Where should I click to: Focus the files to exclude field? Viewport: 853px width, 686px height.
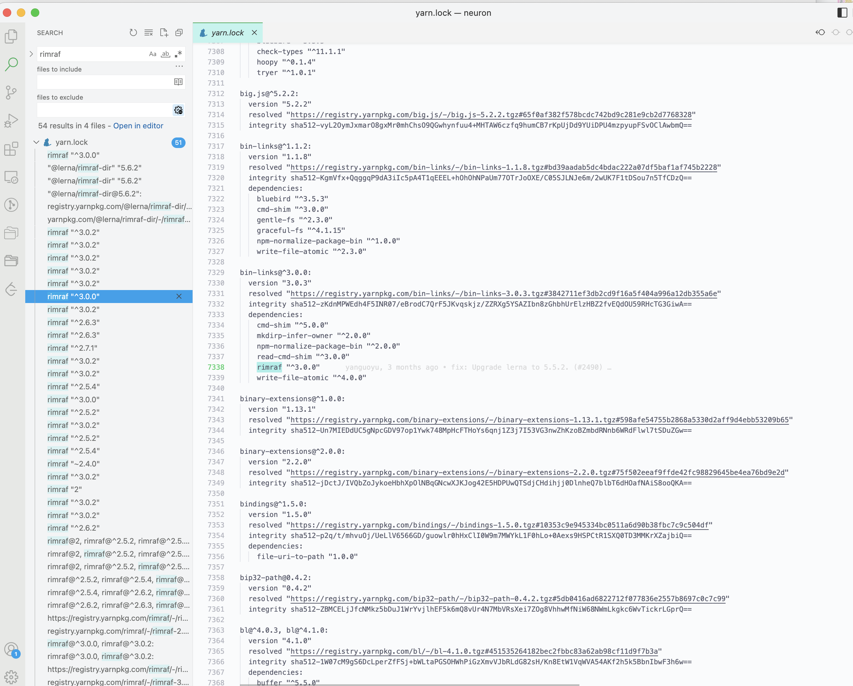coord(105,110)
